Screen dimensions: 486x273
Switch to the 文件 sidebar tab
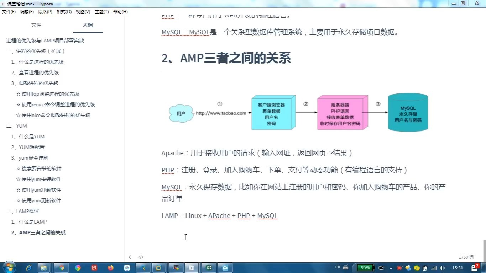tap(36, 25)
